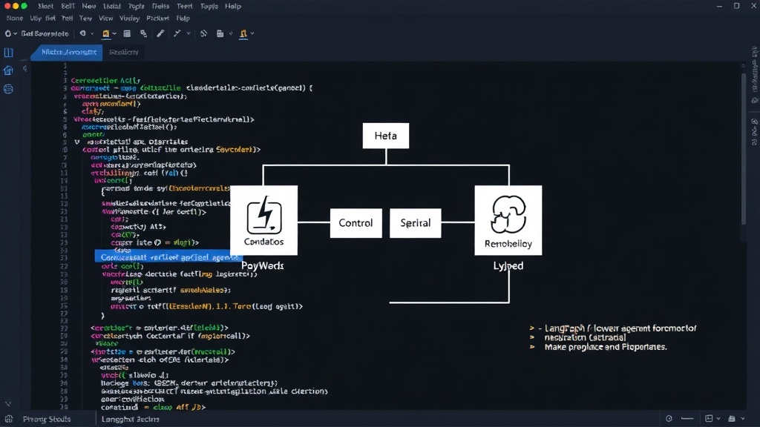Image resolution: width=760 pixels, height=427 pixels.
Task: Switch to the inactive second editor tab
Action: click(x=124, y=53)
